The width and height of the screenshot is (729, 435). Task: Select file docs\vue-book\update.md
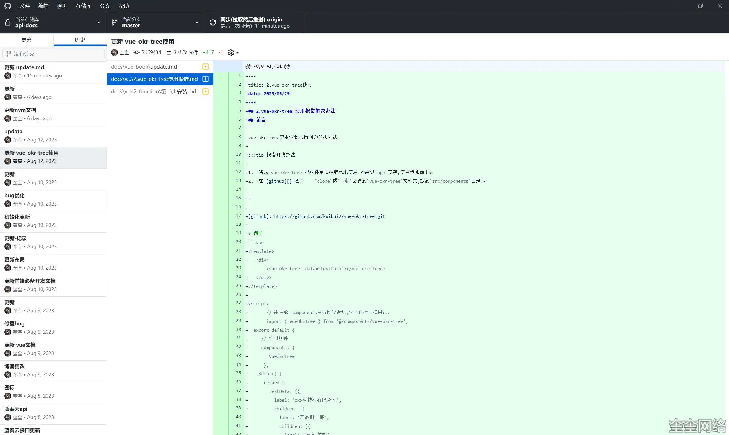[160, 67]
